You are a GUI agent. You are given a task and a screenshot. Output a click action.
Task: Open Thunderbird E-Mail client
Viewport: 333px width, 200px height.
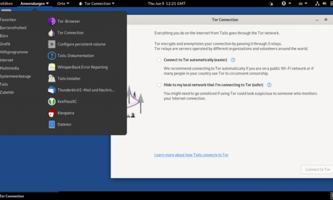pos(81,90)
